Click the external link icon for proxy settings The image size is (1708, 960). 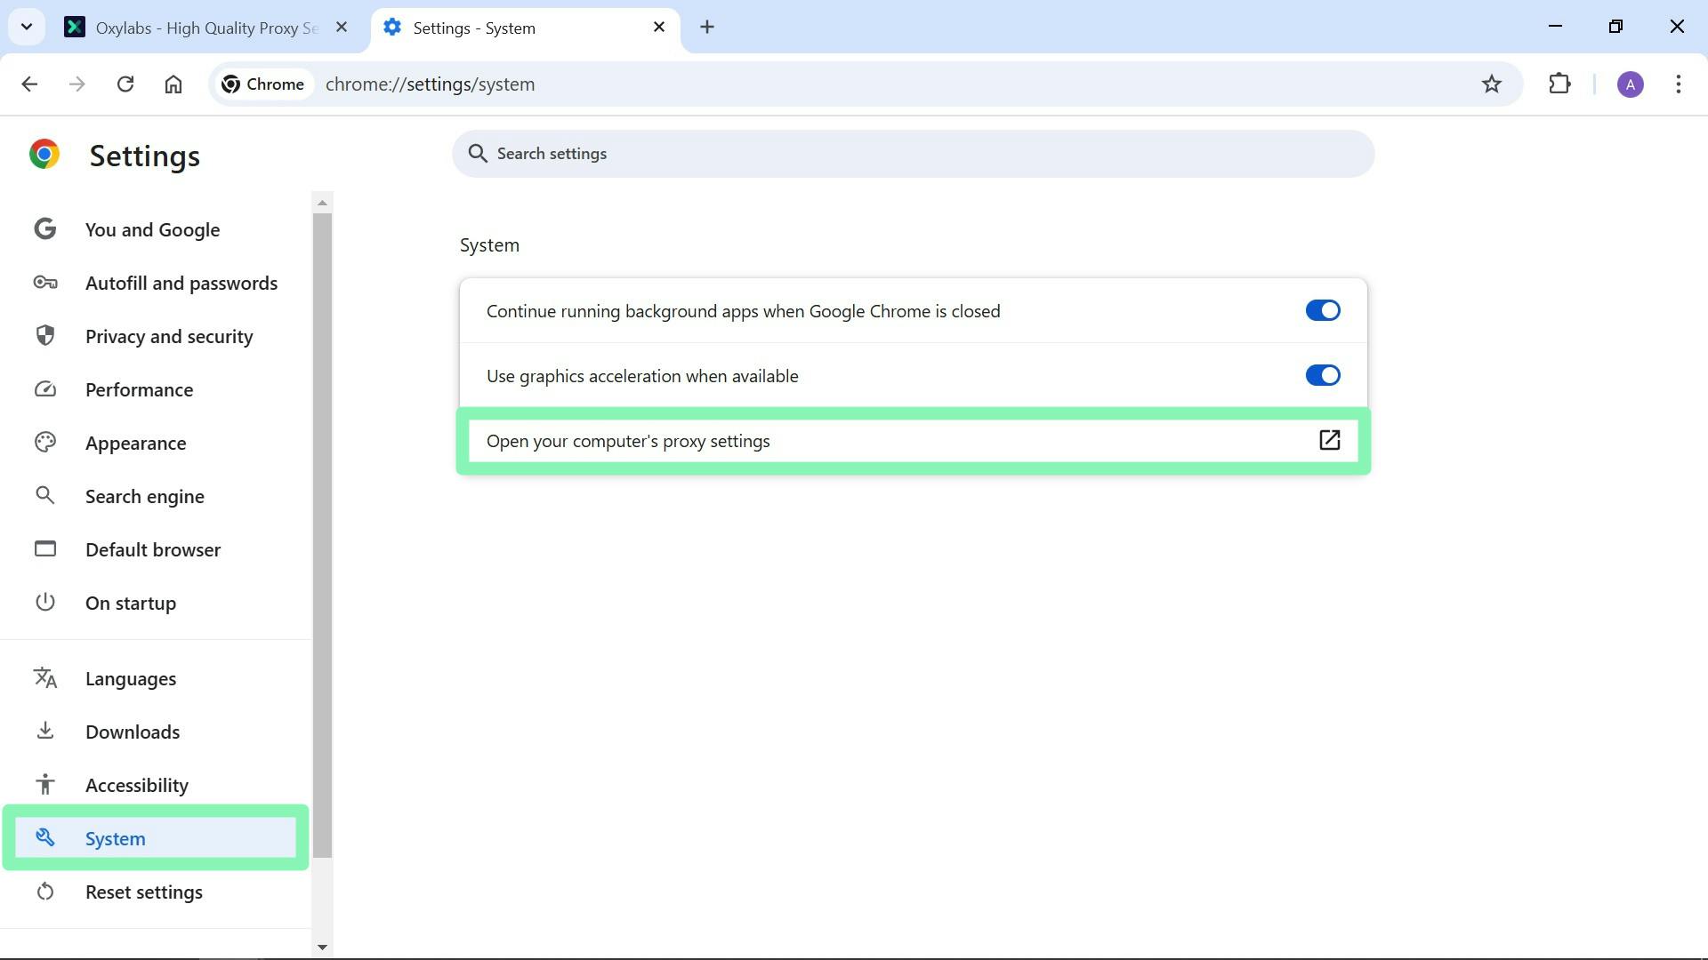tap(1329, 441)
